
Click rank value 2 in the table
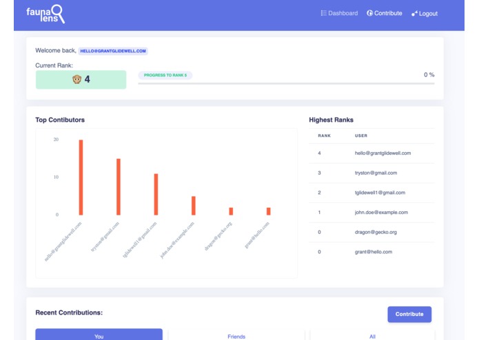[x=319, y=193]
